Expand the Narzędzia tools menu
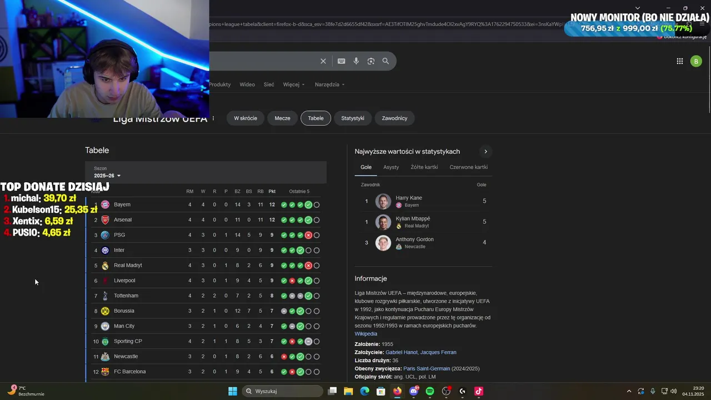This screenshot has height=400, width=711. pos(330,84)
